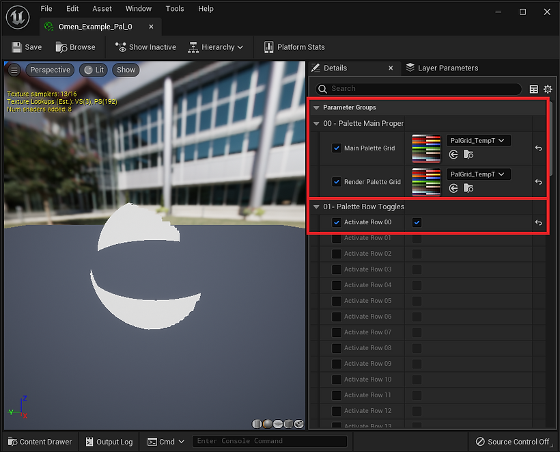The width and height of the screenshot is (560, 452).
Task: Enable Activate Row 03 override checkbox
Action: point(337,269)
